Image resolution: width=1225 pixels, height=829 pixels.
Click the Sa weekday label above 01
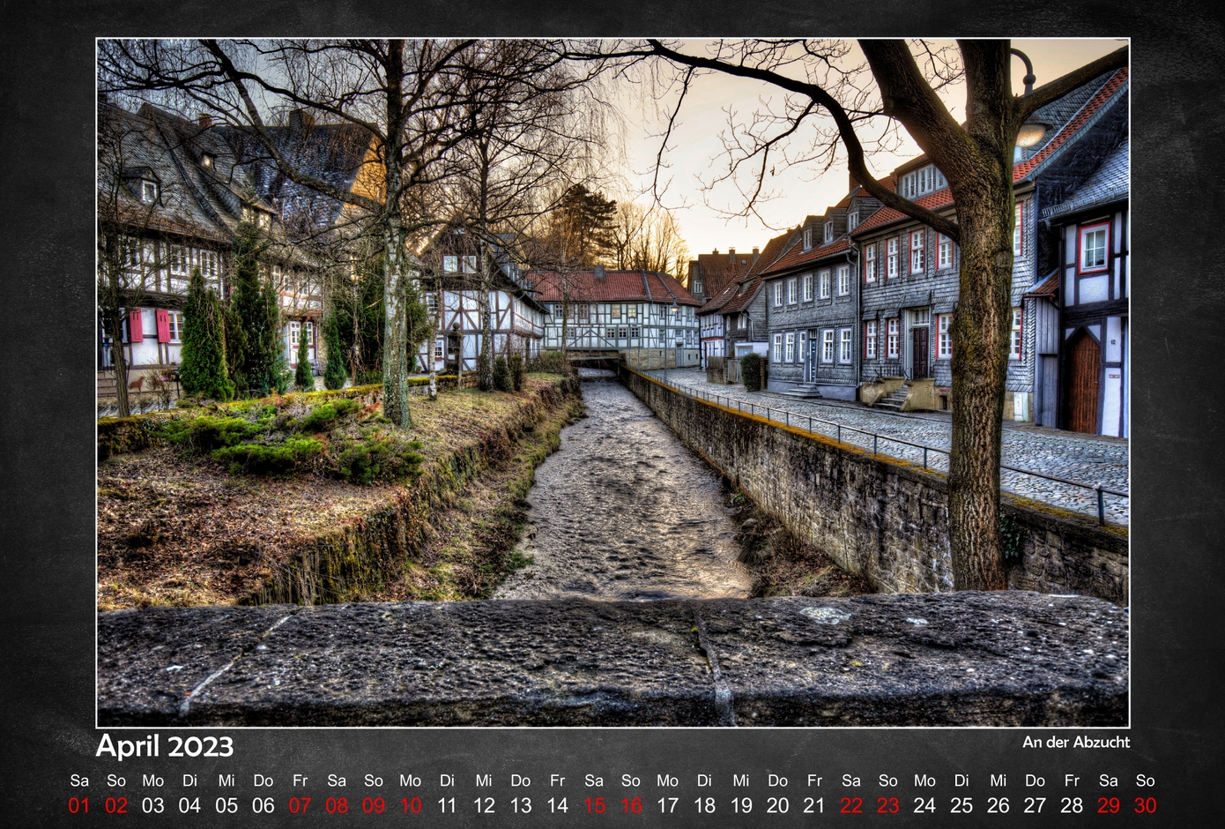(79, 780)
